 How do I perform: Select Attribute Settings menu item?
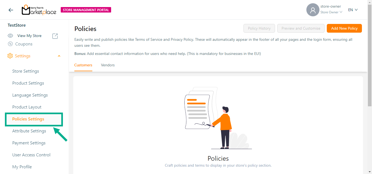click(x=29, y=131)
